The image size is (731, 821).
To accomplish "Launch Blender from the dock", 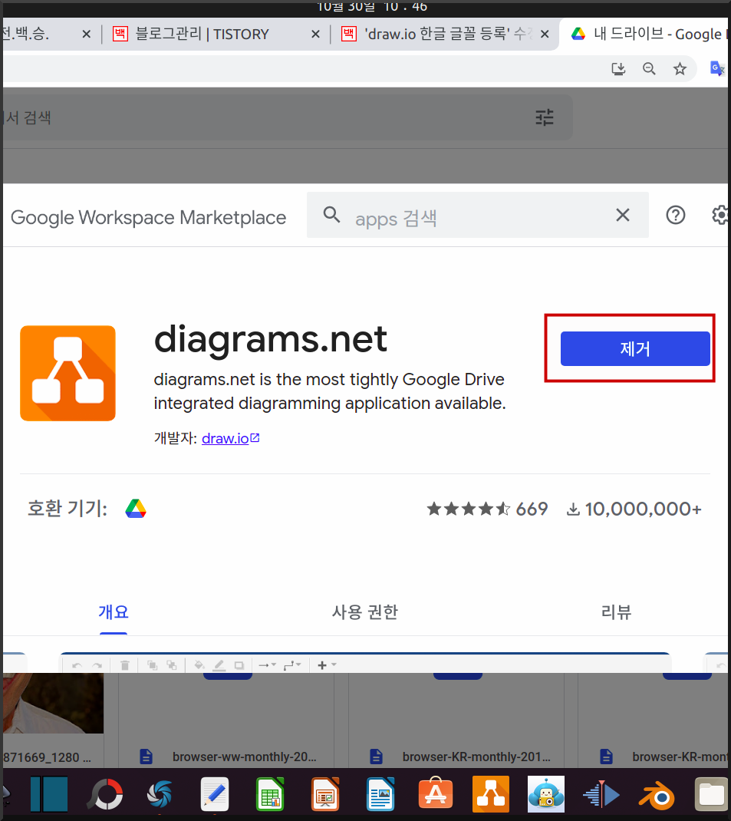I will point(657,794).
